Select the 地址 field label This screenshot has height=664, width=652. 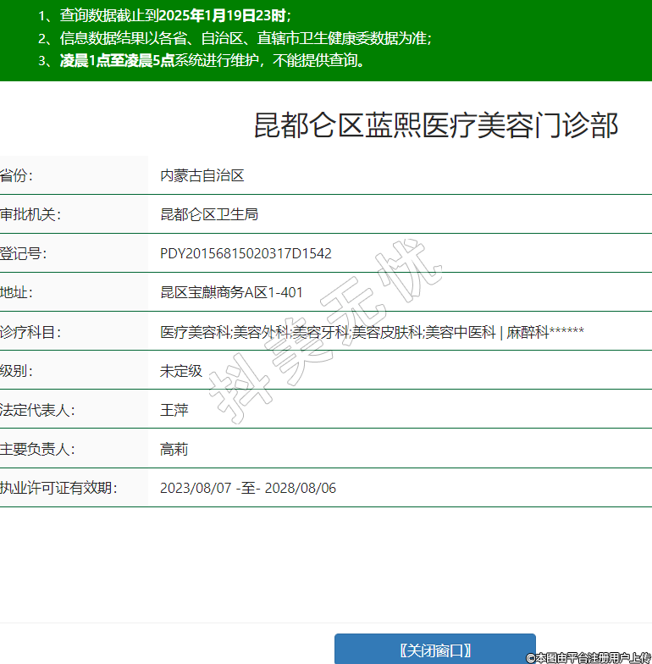click(x=17, y=292)
